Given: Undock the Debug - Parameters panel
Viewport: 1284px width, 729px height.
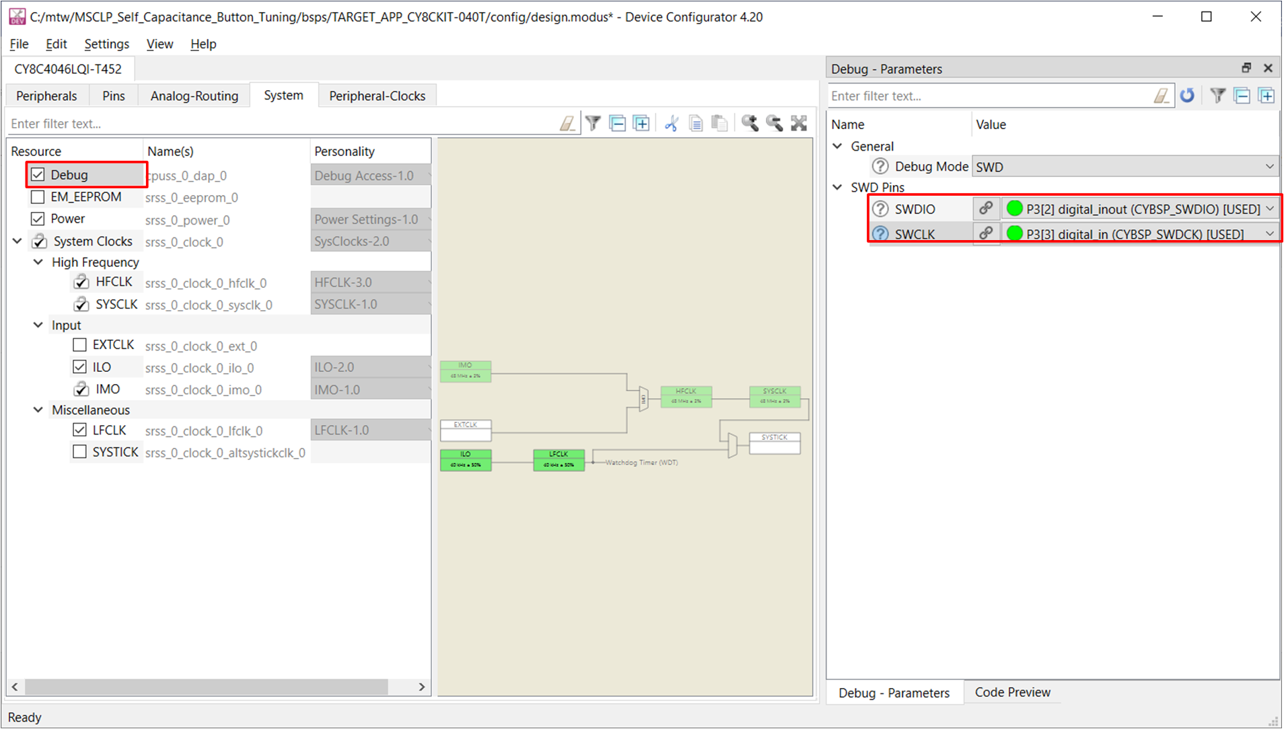Looking at the screenshot, I should 1246,68.
